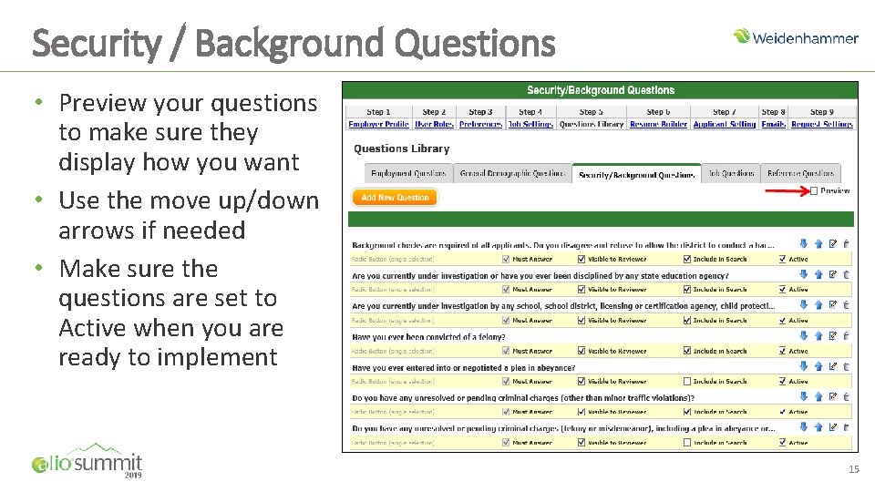Edit the 'investigation by any school' question

[832, 304]
